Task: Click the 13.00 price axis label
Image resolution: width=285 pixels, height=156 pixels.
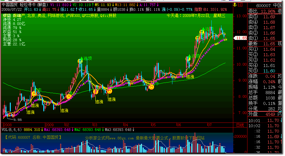Action: 242,16
